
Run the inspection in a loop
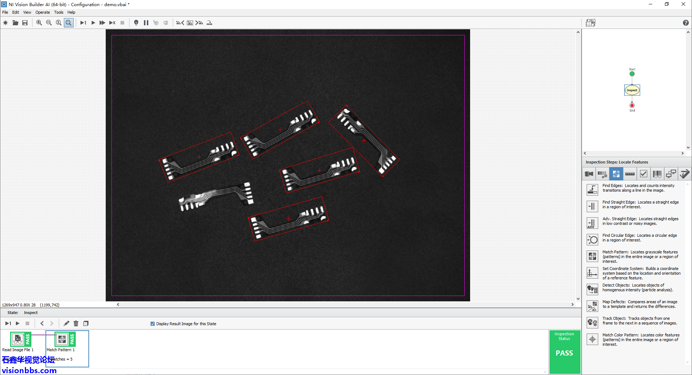93,23
